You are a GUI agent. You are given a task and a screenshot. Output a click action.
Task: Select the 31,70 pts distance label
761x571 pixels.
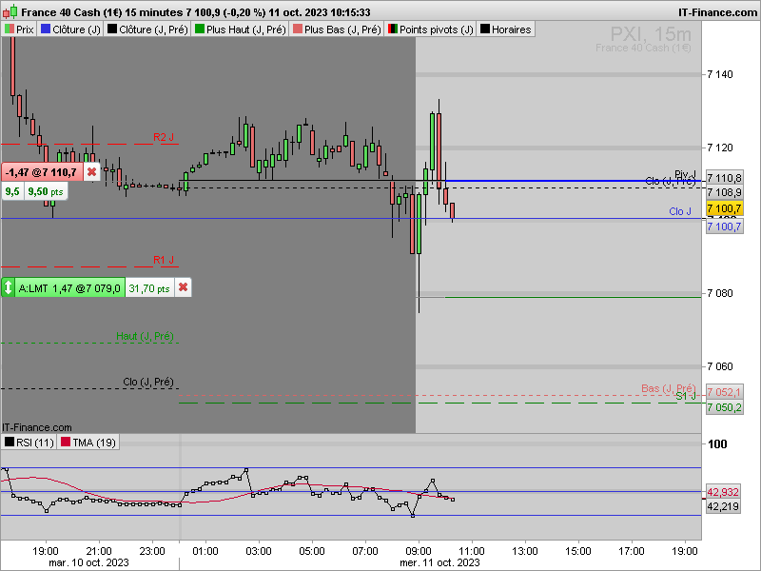coord(149,288)
